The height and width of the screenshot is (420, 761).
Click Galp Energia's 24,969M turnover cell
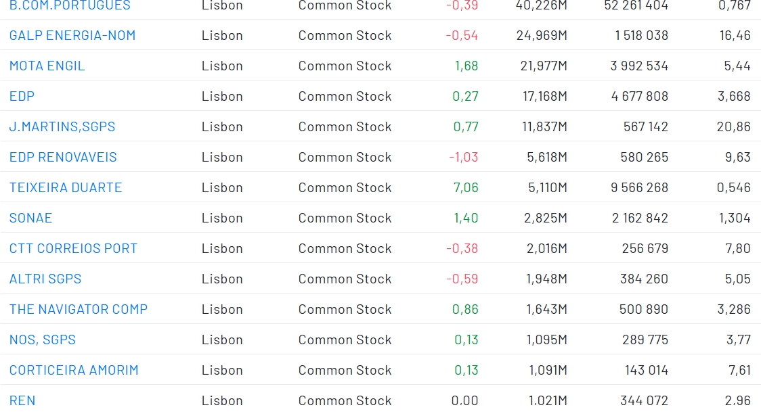point(541,35)
